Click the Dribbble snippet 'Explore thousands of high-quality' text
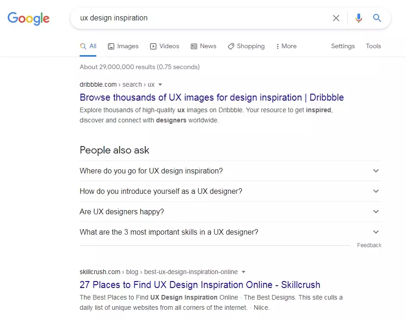Screen dimensions: 406x320 click(206, 115)
